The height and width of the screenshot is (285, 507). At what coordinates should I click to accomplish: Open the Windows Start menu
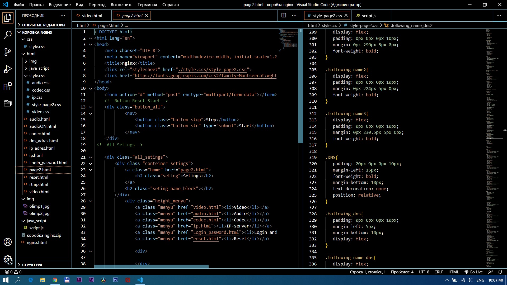tap(6, 280)
